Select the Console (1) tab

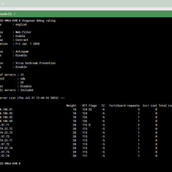[x=6, y=14]
